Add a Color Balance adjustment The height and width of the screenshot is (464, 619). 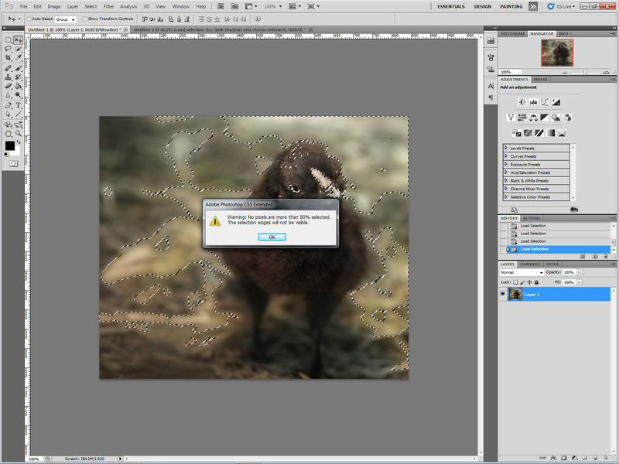tap(533, 118)
